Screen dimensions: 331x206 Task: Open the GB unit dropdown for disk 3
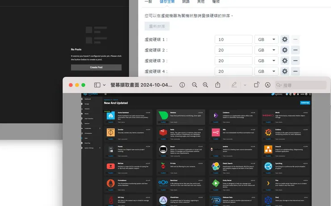267,61
